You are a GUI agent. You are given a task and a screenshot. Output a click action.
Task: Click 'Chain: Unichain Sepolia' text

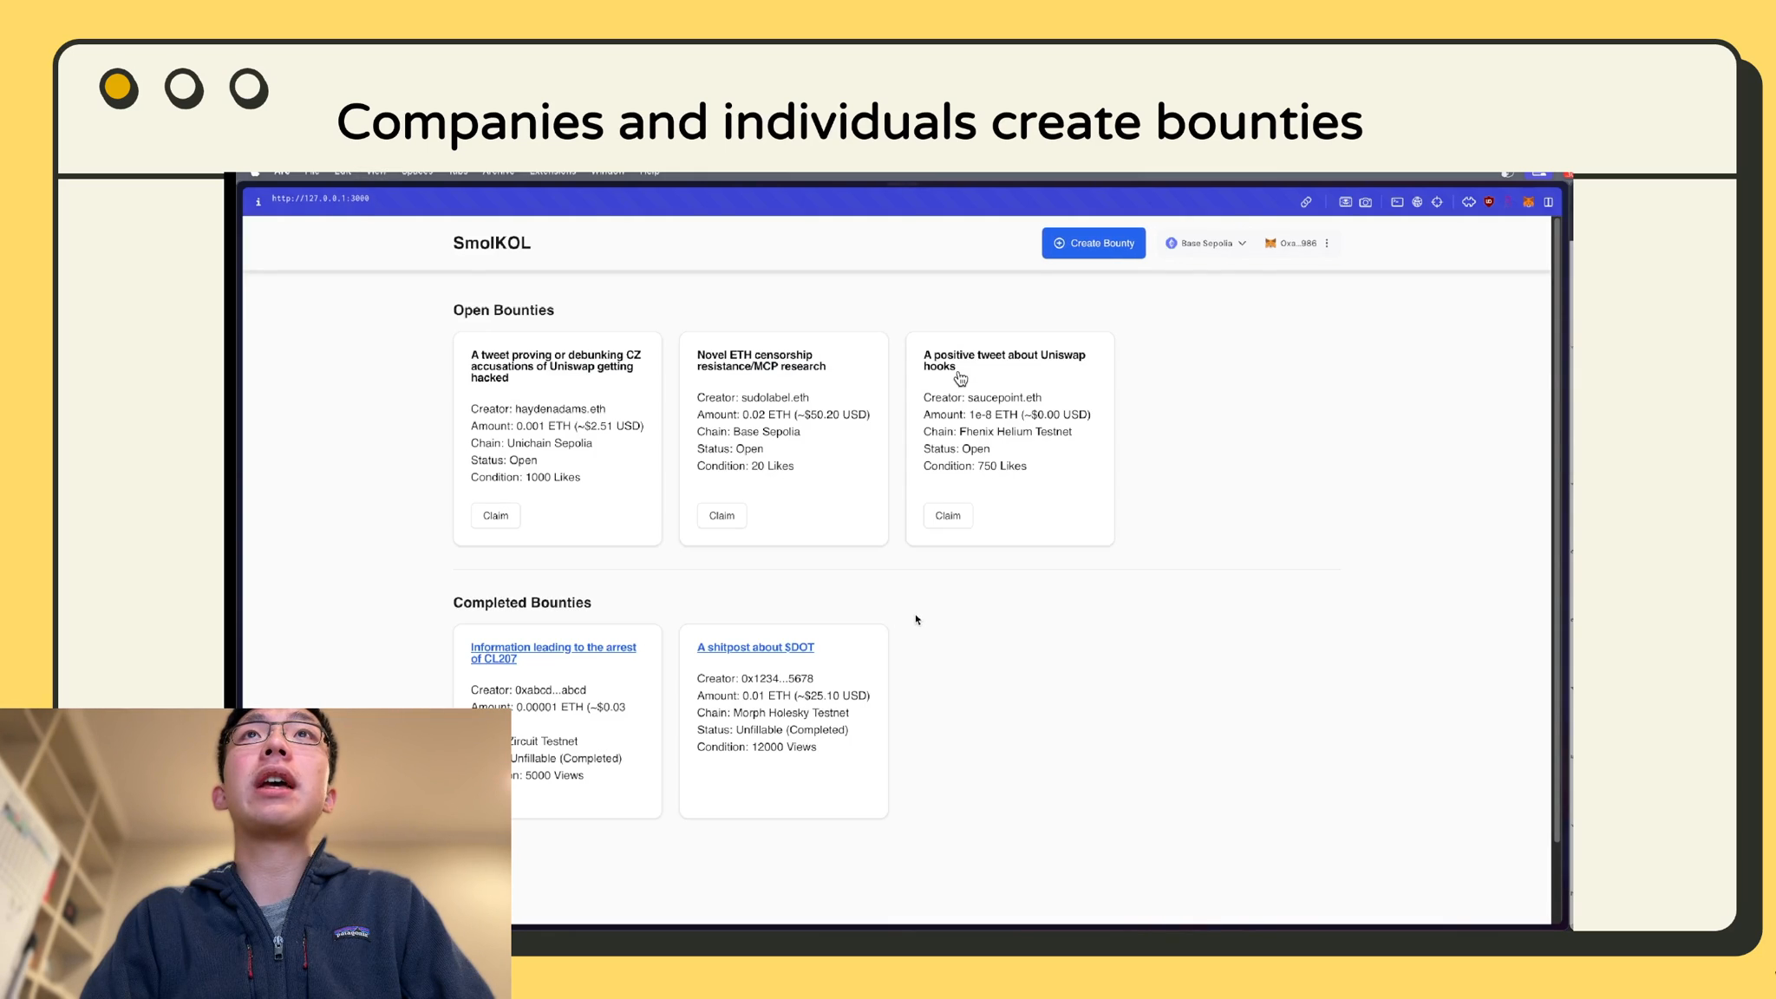coord(532,443)
